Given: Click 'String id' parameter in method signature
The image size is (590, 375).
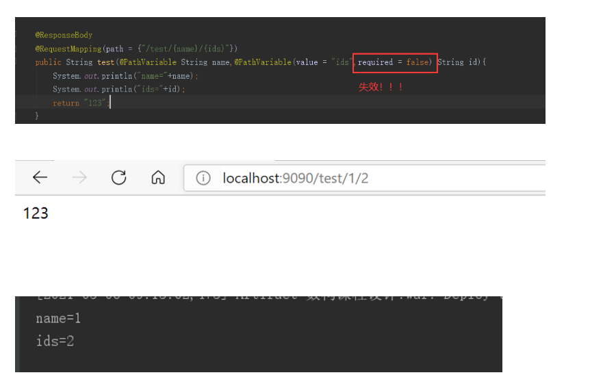Looking at the screenshot, I should coord(457,62).
